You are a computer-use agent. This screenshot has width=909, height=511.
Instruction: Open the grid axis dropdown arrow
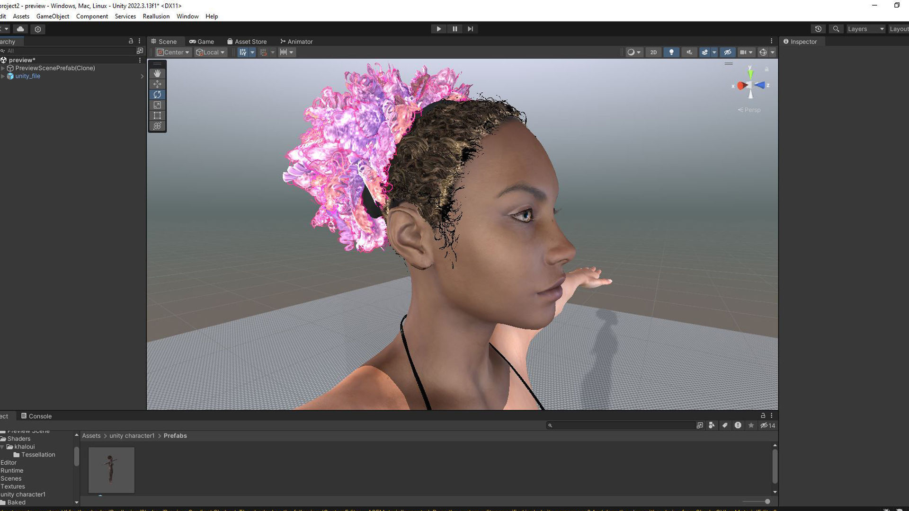point(252,52)
